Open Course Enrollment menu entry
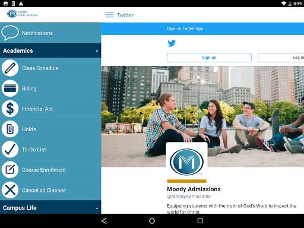This screenshot has height=228, width=304. [x=50, y=170]
